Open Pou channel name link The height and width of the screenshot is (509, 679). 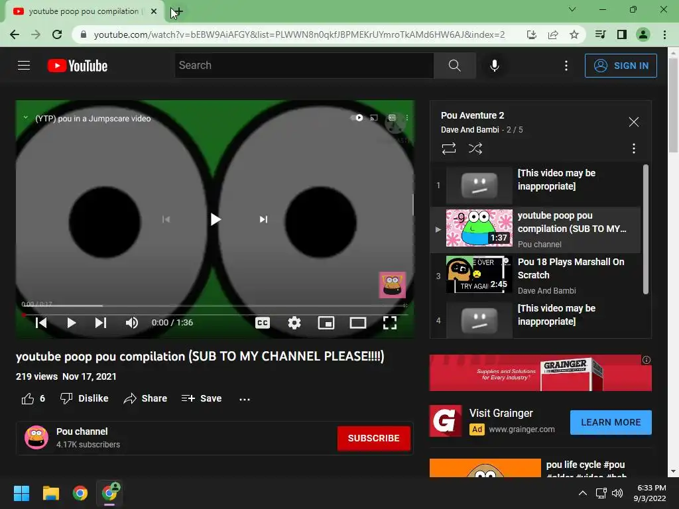click(x=82, y=431)
